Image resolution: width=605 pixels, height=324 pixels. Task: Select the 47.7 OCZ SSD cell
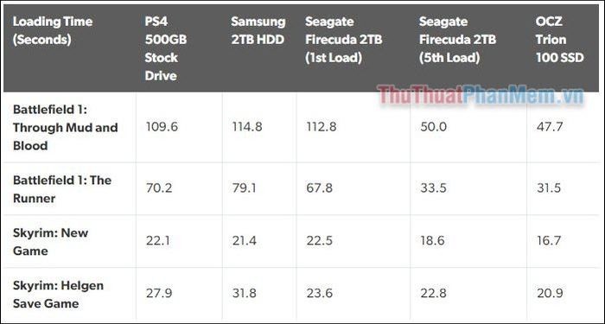(550, 127)
